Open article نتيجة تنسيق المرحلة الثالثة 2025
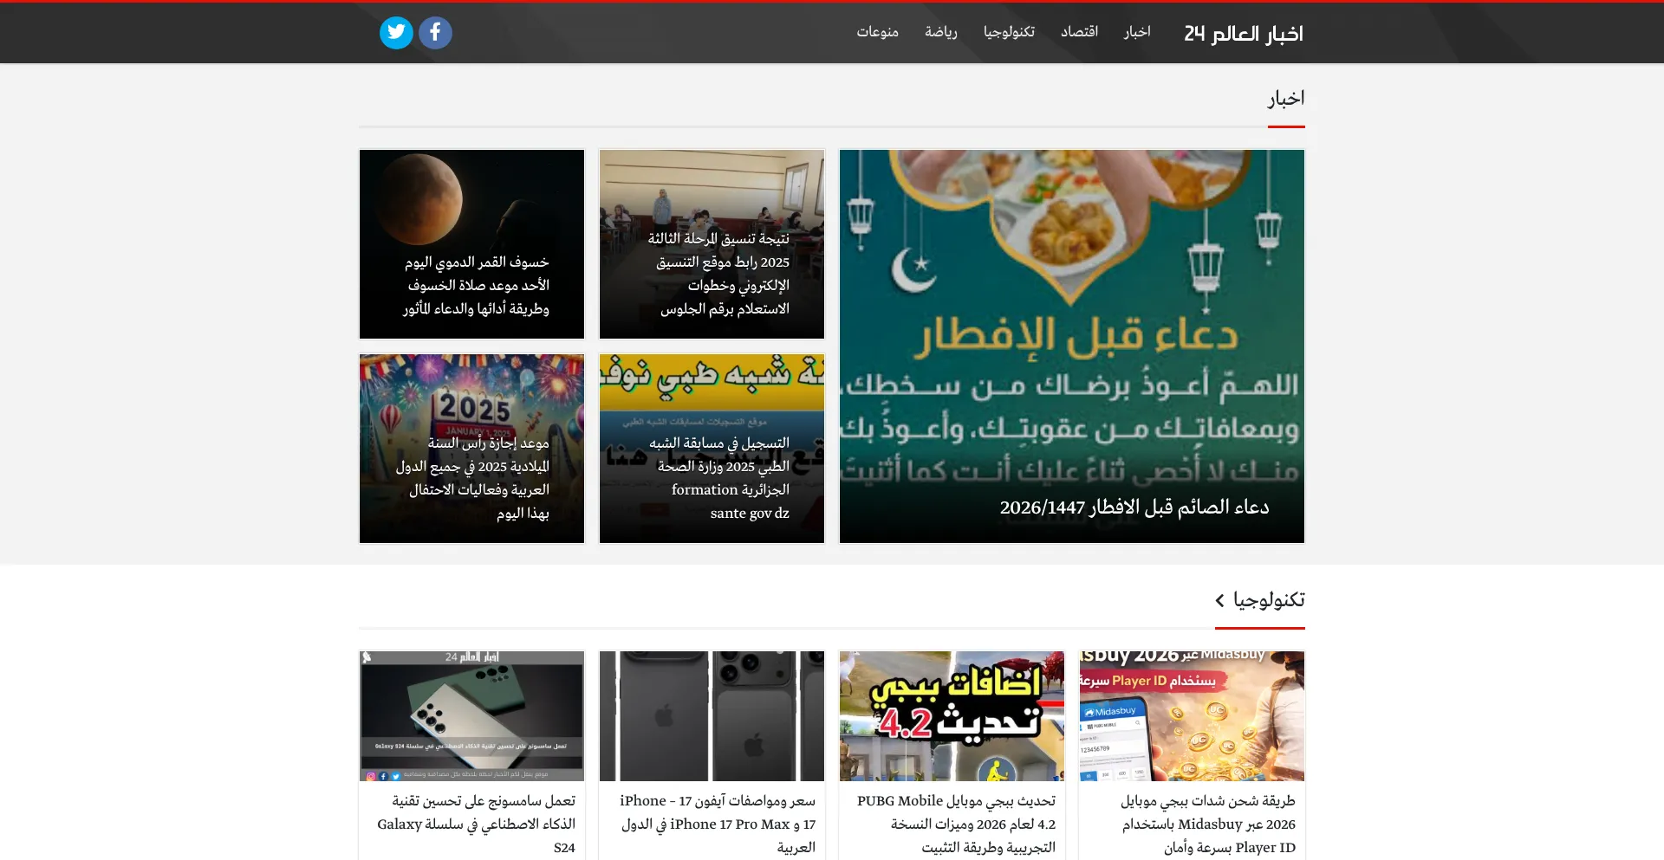The width and height of the screenshot is (1664, 860). (x=712, y=244)
